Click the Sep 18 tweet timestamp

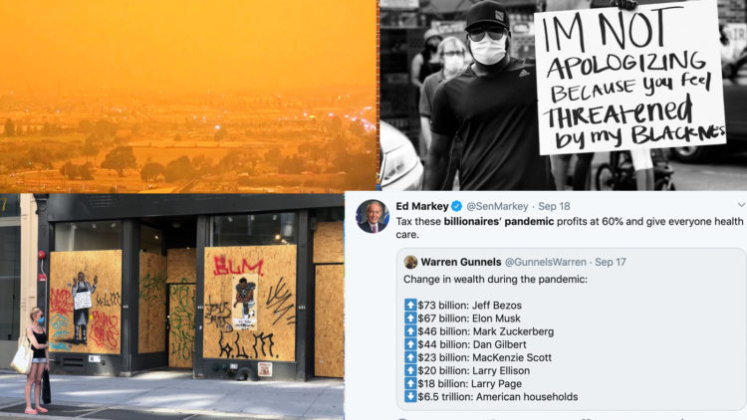[554, 206]
